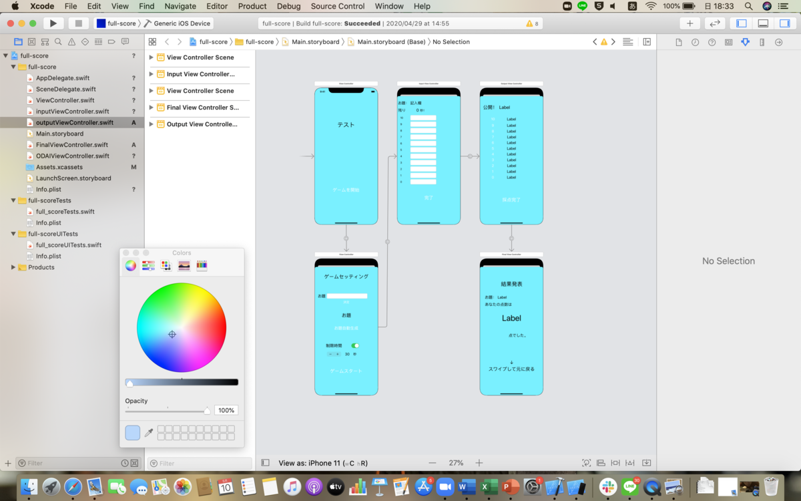This screenshot has height=501, width=801.
Task: Show the Size inspector ruler
Action: [762, 42]
